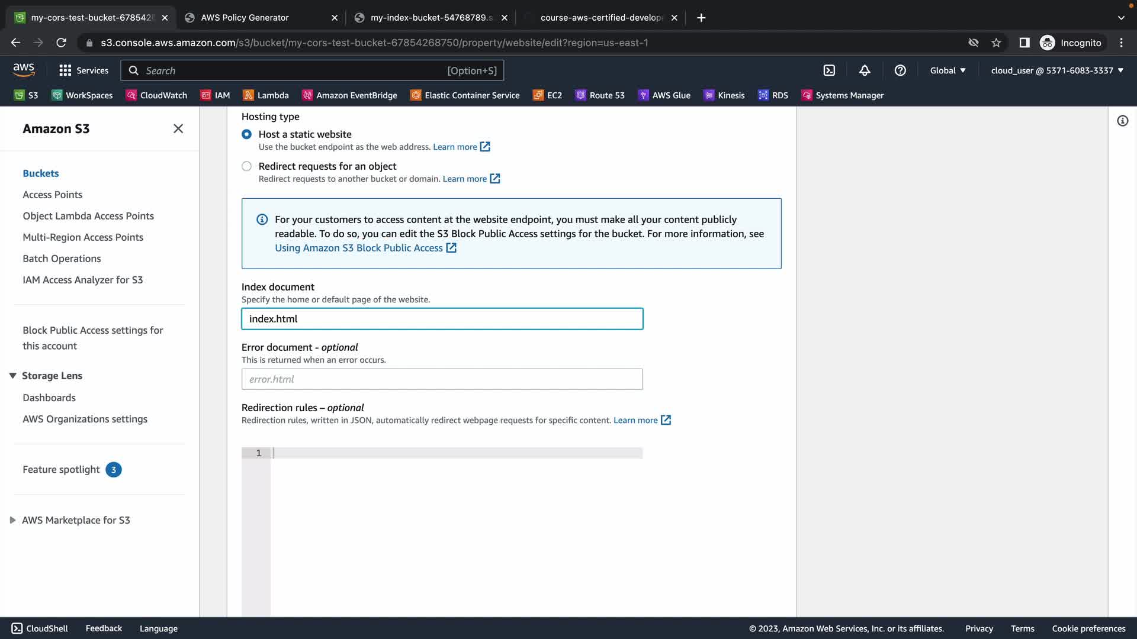Open Using Amazon S3 Block Public Access link
Image resolution: width=1137 pixels, height=639 pixels.
pos(359,248)
